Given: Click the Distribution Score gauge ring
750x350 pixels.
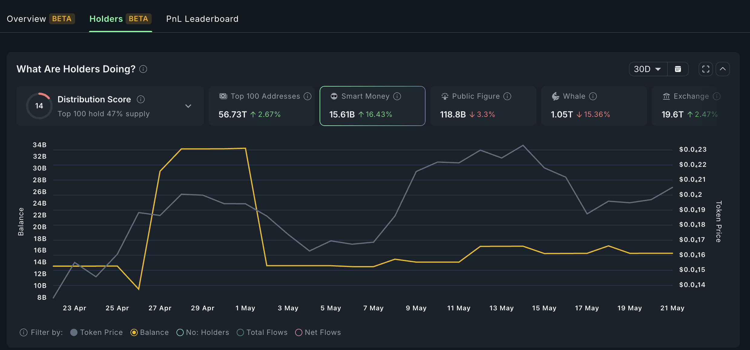Looking at the screenshot, I should 39,106.
